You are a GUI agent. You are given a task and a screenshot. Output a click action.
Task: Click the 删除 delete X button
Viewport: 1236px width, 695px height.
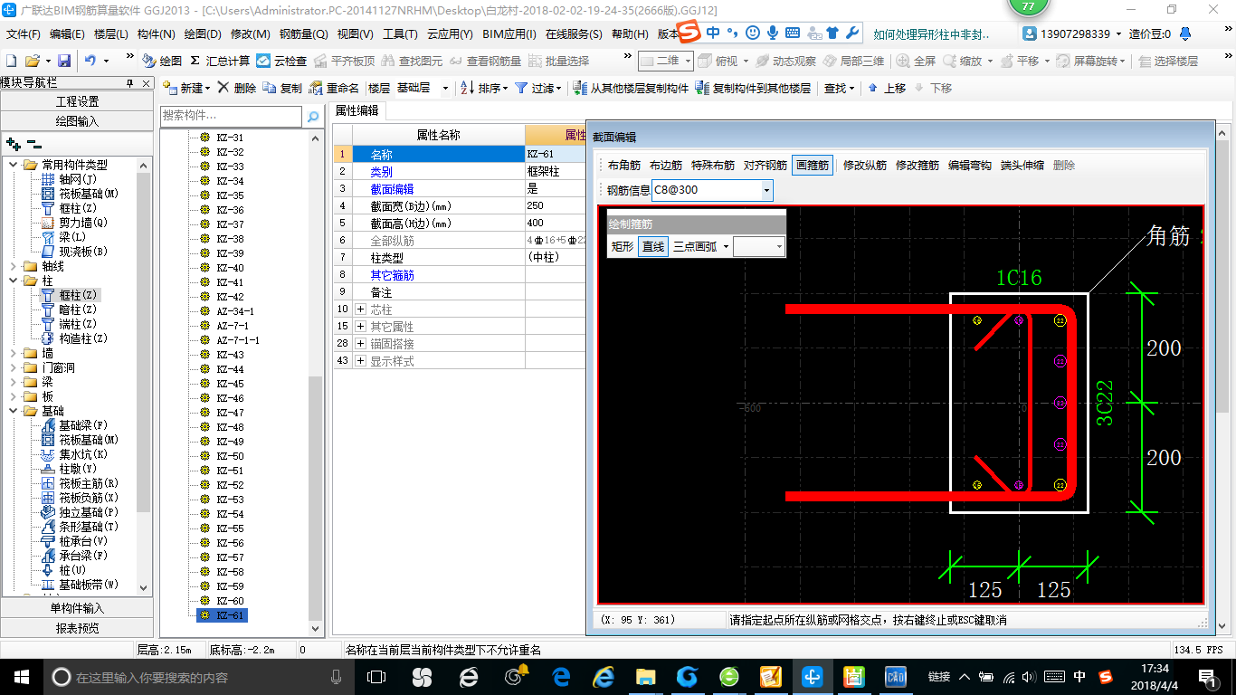click(x=236, y=88)
